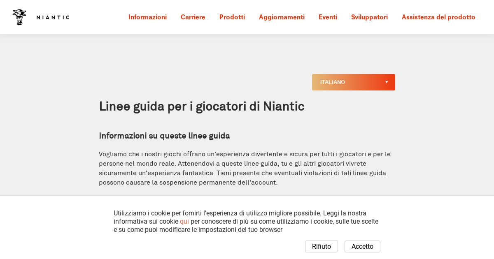Expand the ITALIANO language dropdown
The image size is (494, 259).
[x=354, y=82]
